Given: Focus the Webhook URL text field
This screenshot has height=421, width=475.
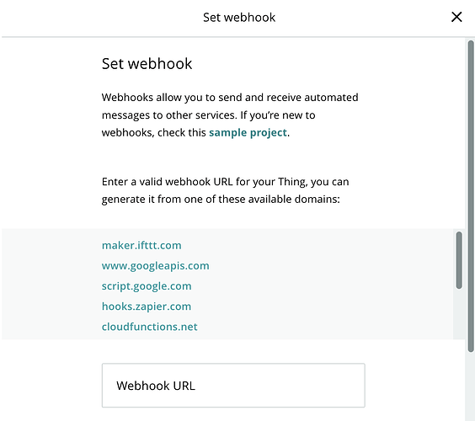Looking at the screenshot, I should pos(233,386).
